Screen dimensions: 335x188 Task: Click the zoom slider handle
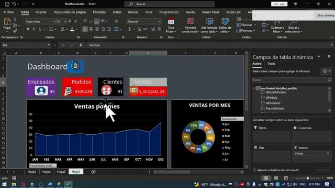(308, 178)
